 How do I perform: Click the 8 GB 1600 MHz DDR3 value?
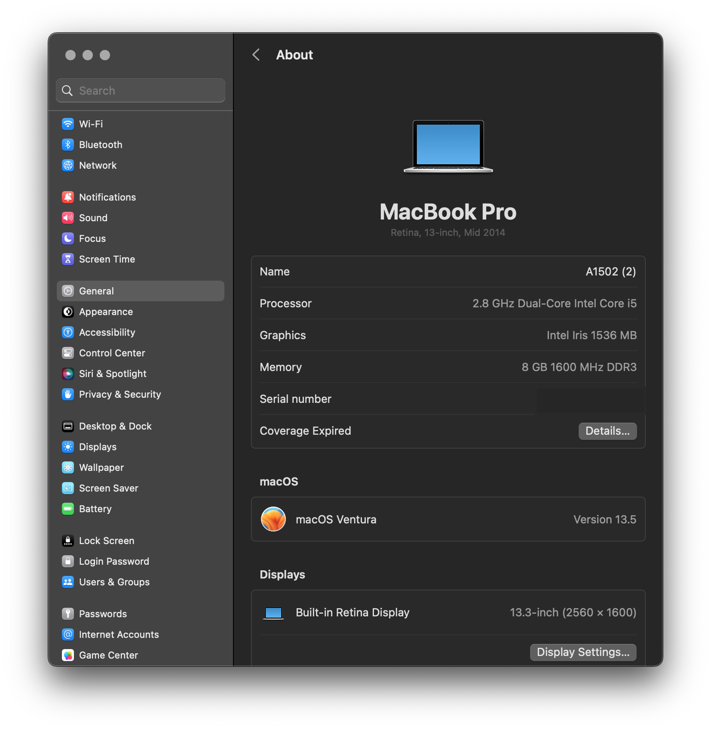pos(579,367)
